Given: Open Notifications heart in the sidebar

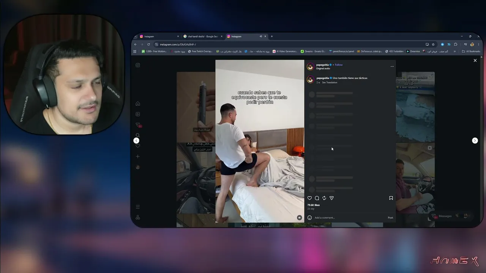Looking at the screenshot, I should [138, 146].
